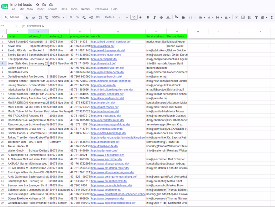Format as percent icon

coord(77,17)
